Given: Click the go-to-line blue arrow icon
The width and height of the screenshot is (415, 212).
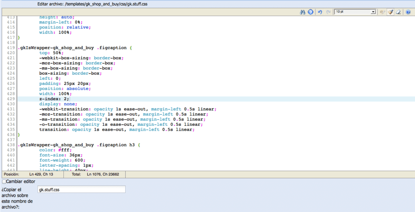Looking at the screenshot, I should 310,12.
